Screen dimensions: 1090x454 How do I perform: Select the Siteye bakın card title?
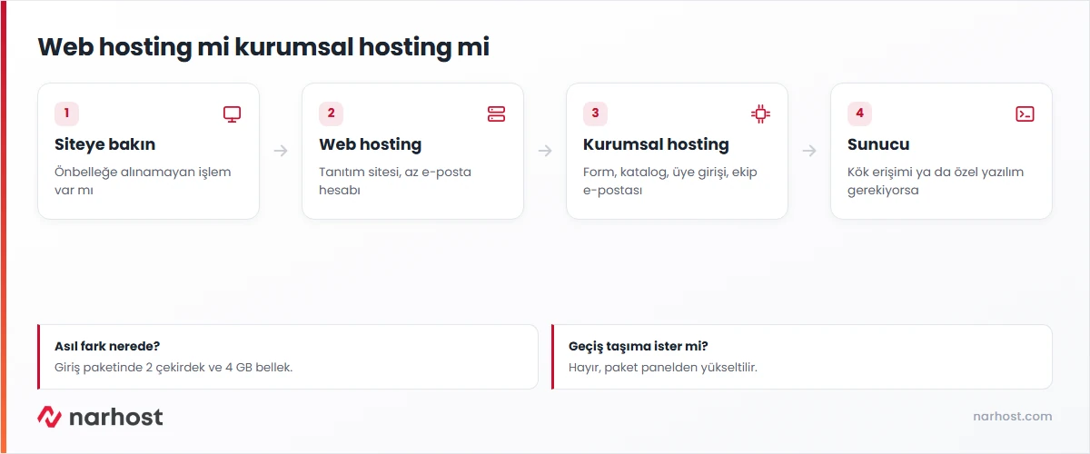pos(104,144)
